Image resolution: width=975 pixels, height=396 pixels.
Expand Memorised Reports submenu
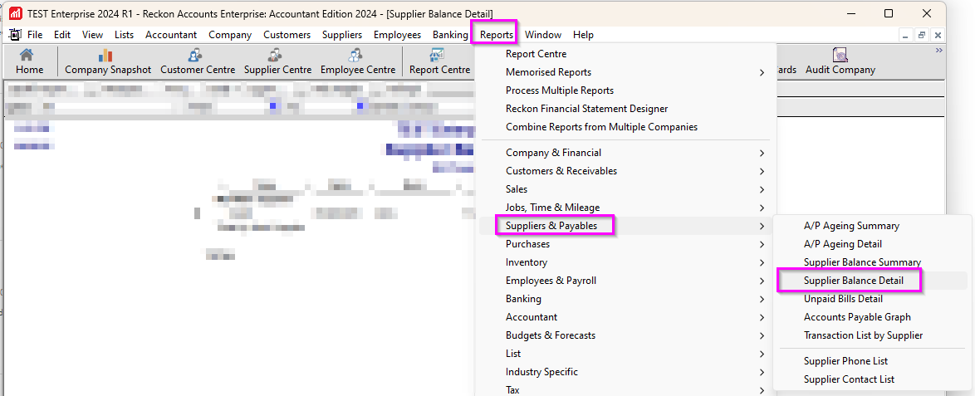(625, 72)
